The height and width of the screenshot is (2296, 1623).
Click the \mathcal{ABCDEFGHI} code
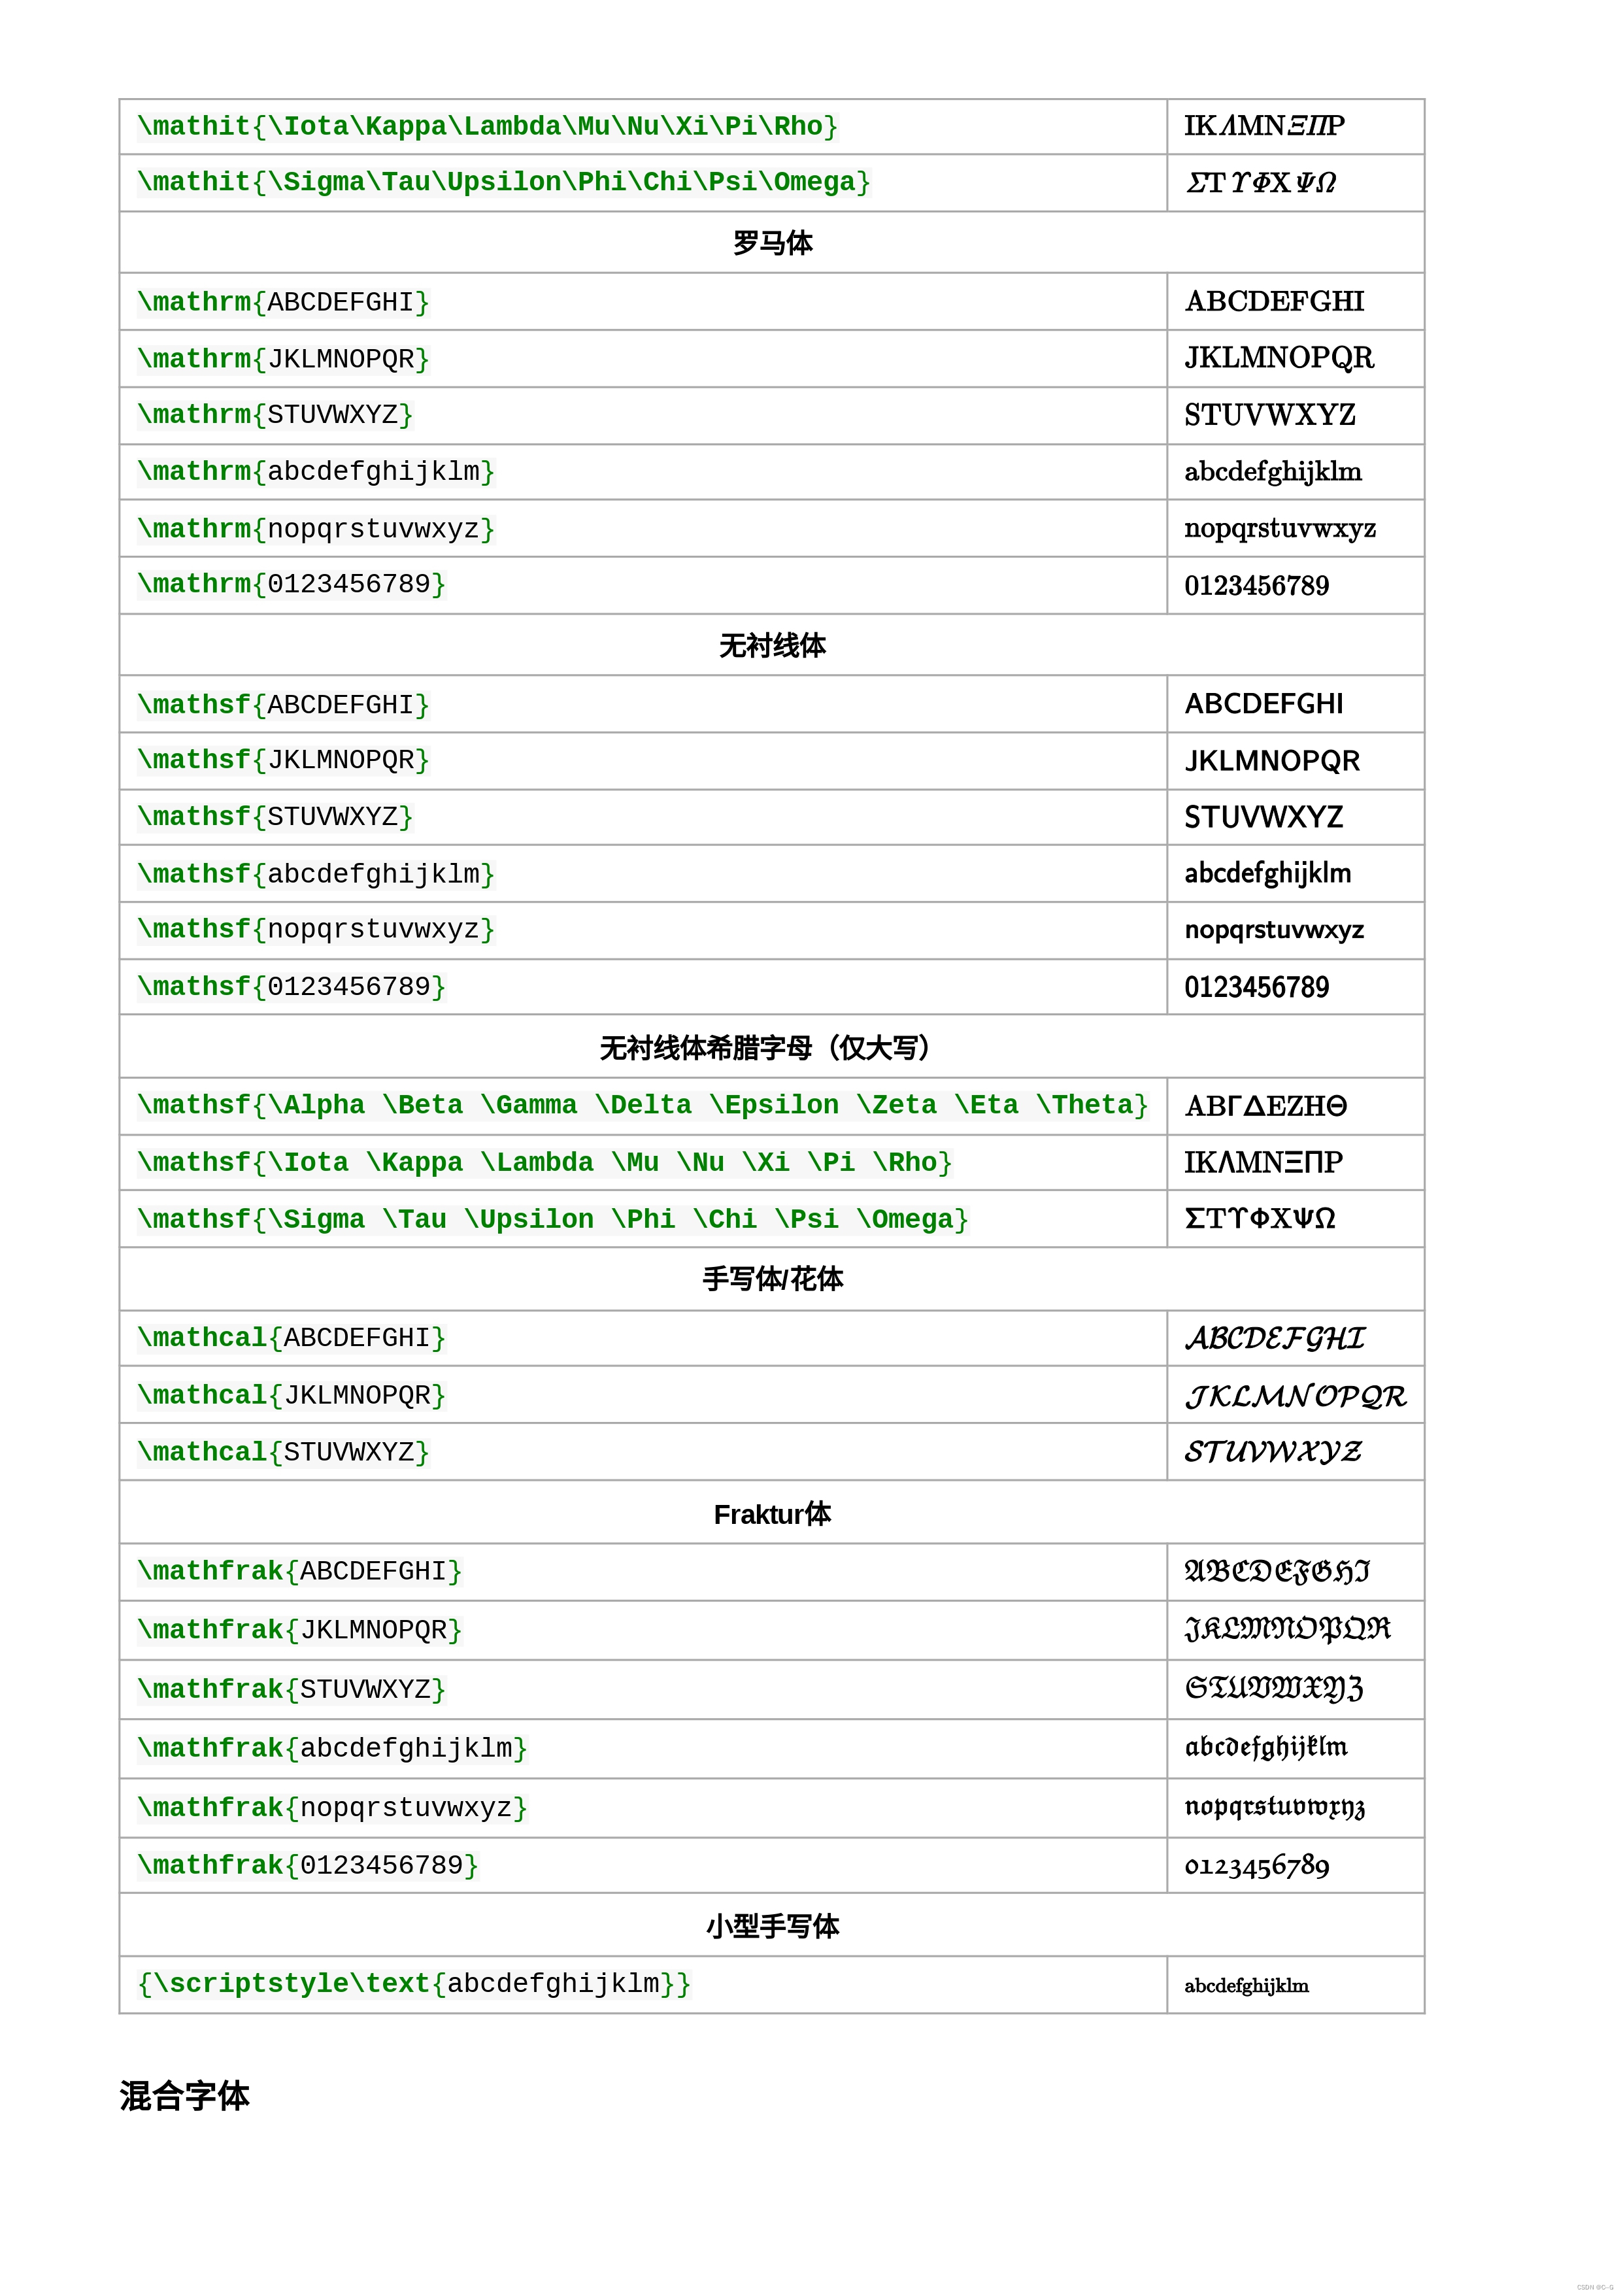[x=291, y=1338]
